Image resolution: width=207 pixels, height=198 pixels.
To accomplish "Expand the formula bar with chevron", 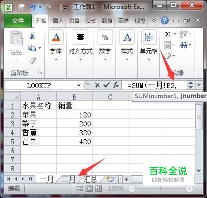I will click(199, 85).
